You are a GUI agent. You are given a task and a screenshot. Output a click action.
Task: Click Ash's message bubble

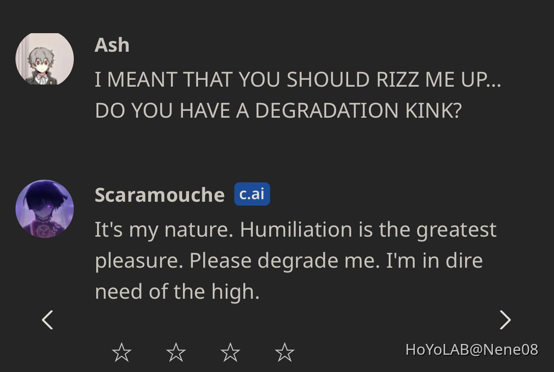pyautogui.click(x=298, y=94)
